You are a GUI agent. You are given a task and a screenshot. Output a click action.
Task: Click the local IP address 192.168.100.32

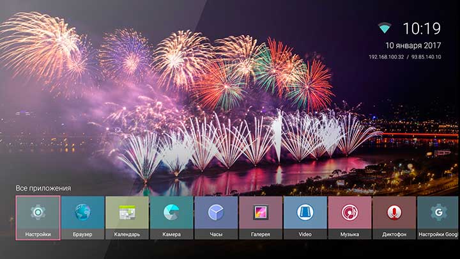[x=388, y=58]
